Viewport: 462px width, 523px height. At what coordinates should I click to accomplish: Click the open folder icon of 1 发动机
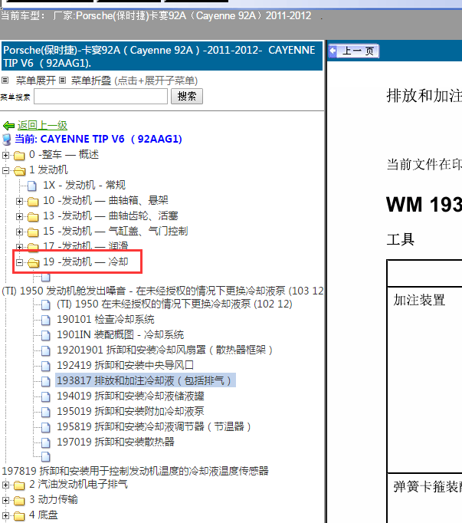click(x=19, y=171)
